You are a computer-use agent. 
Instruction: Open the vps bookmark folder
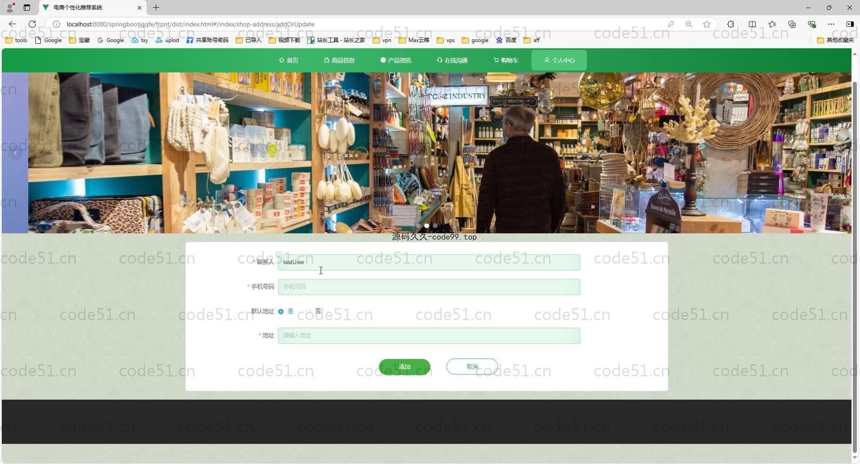click(x=446, y=40)
